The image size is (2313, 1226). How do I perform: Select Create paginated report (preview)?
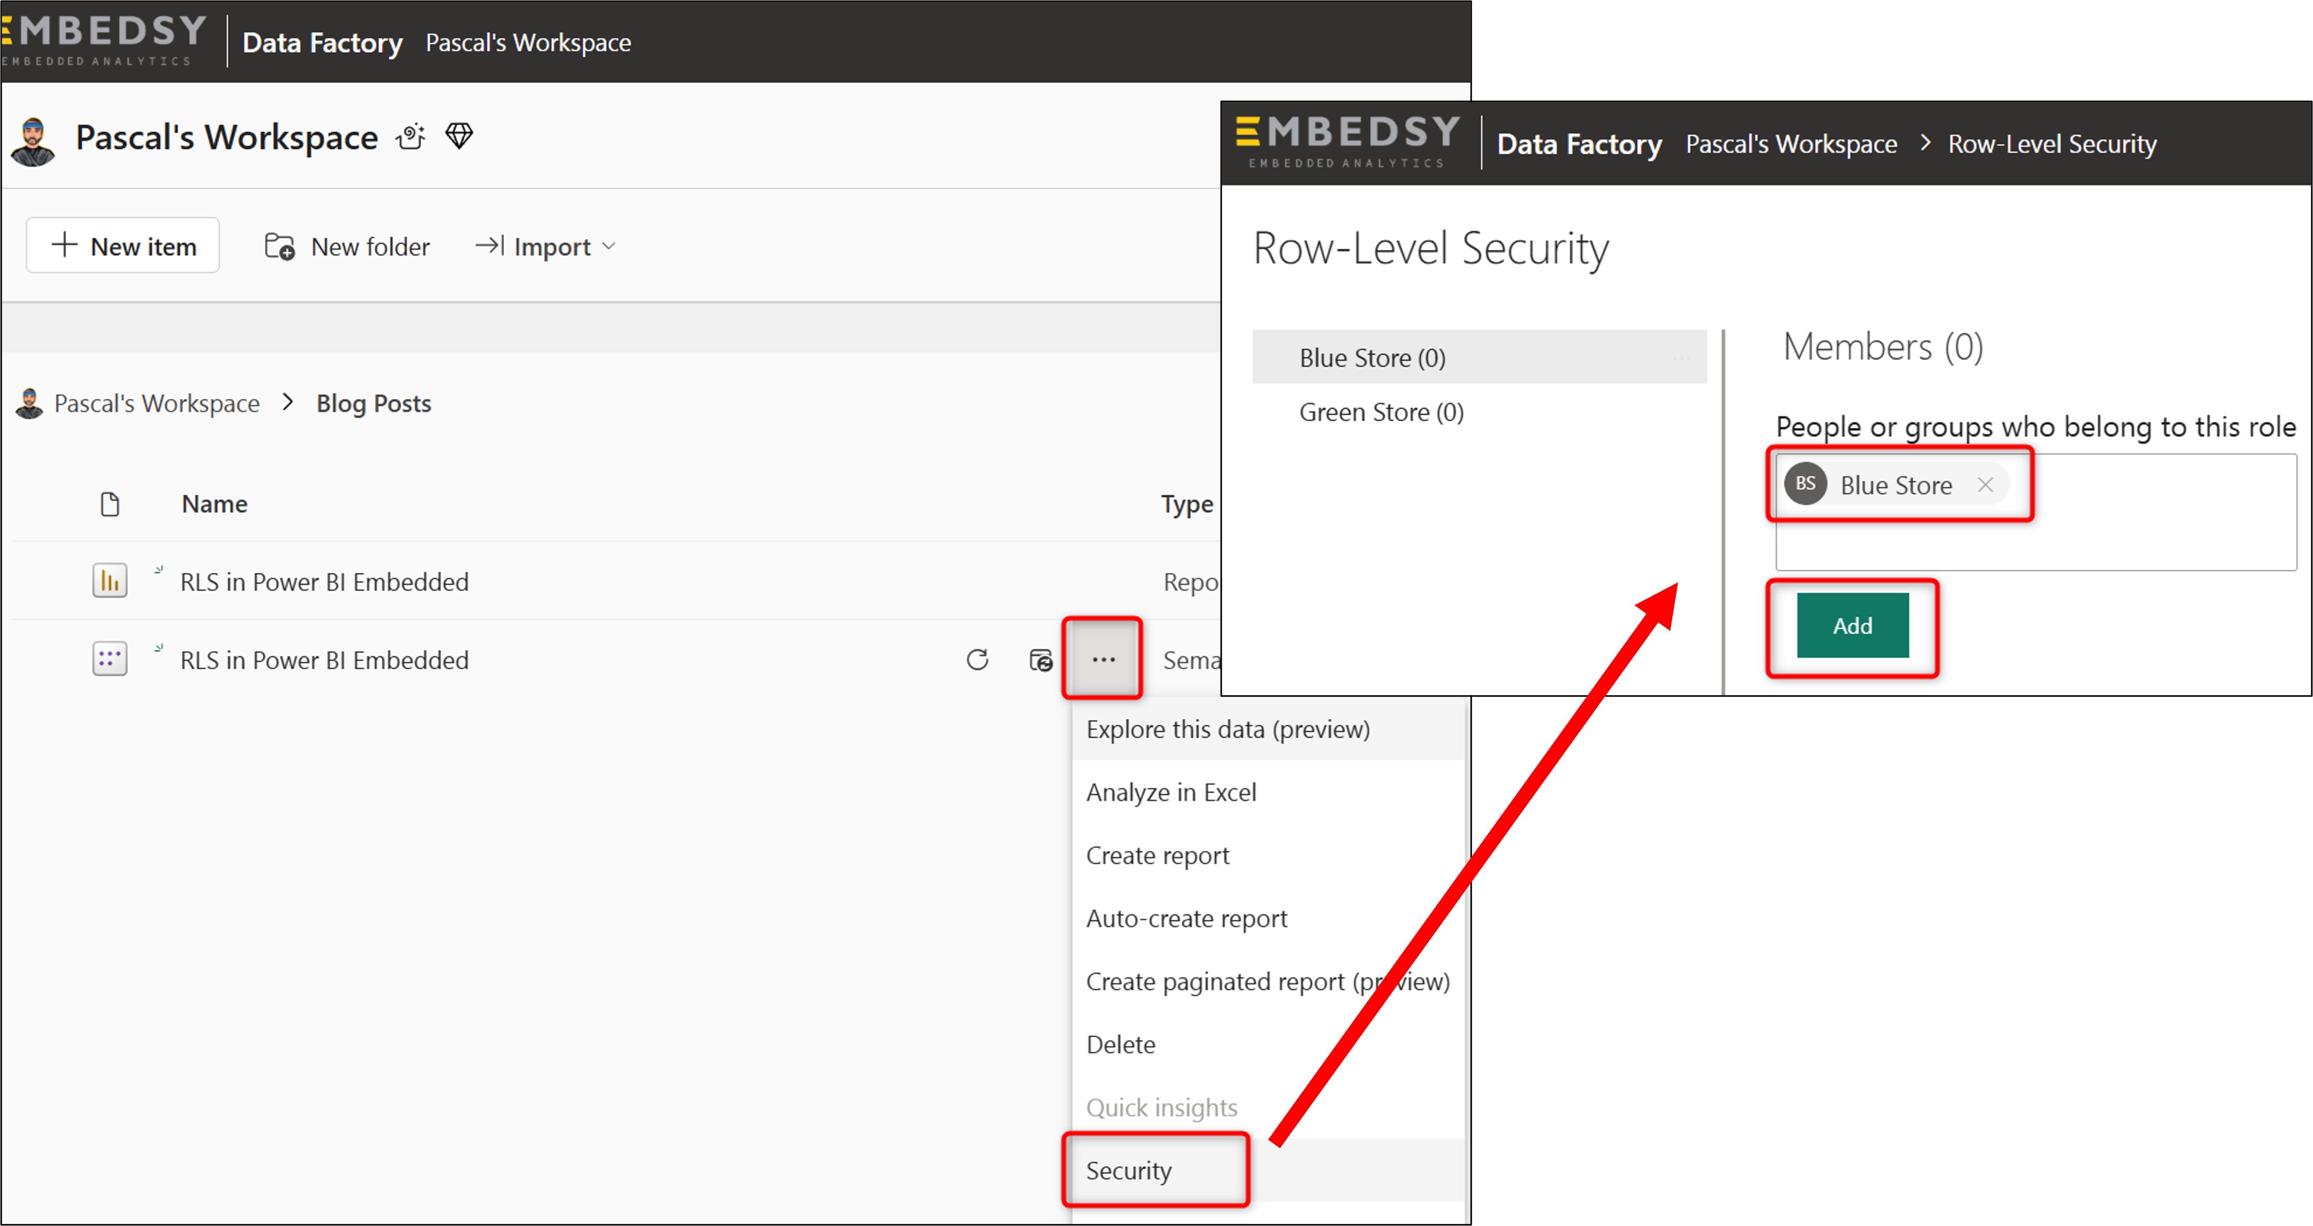1267,982
